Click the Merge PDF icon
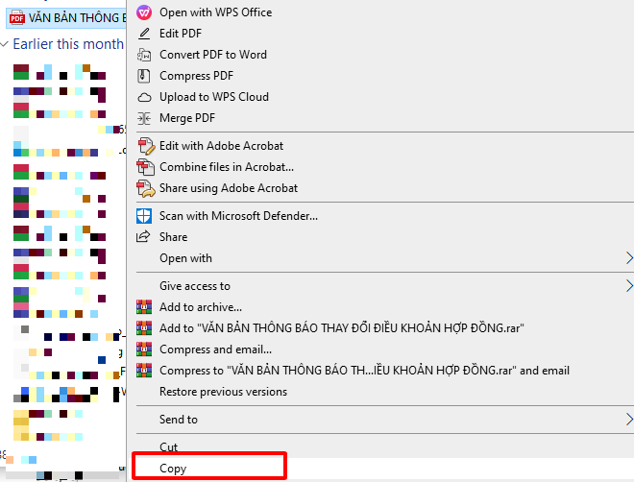 [144, 118]
